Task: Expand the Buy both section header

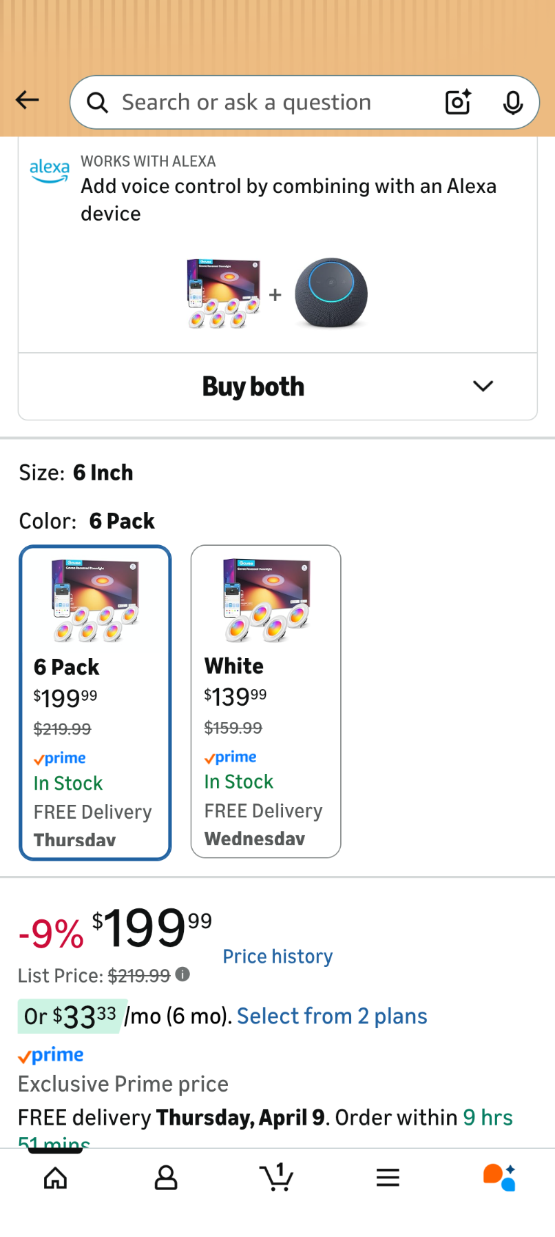Action: point(253,387)
